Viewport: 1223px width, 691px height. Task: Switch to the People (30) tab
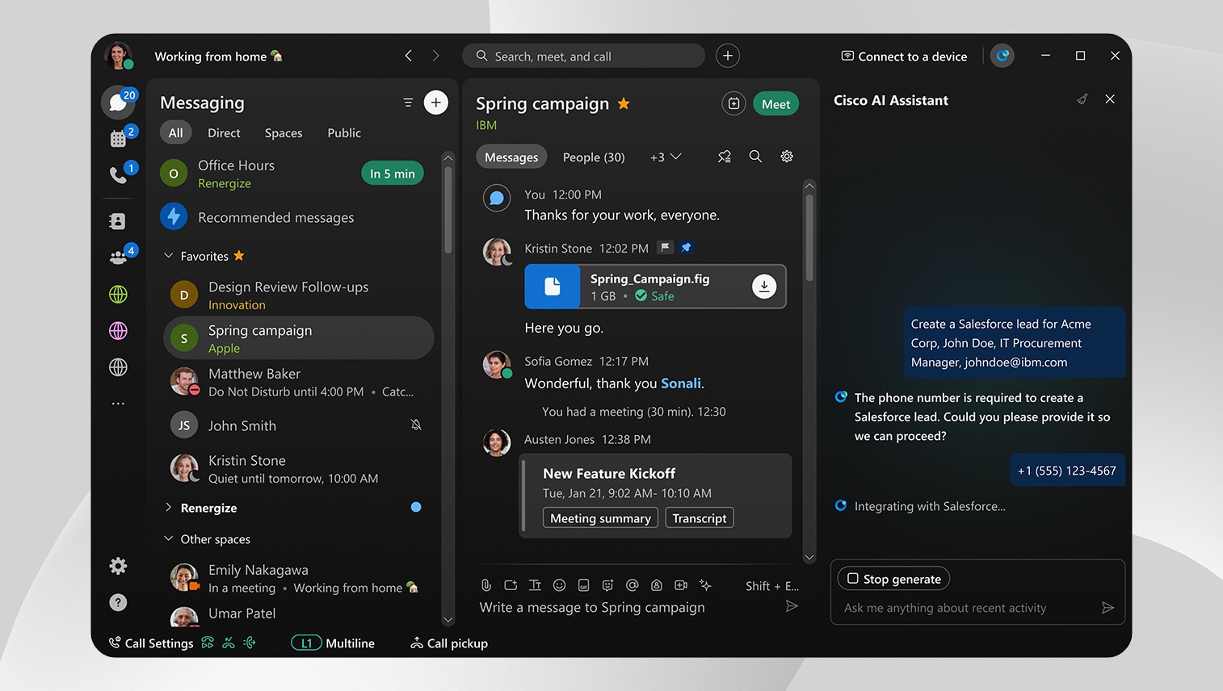594,157
